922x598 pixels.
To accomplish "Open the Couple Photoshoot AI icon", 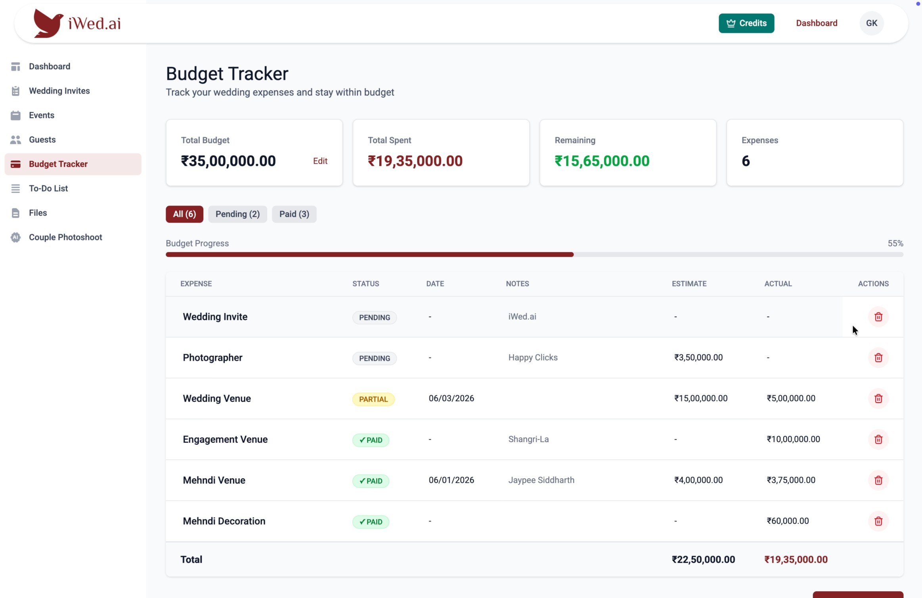I will point(15,237).
